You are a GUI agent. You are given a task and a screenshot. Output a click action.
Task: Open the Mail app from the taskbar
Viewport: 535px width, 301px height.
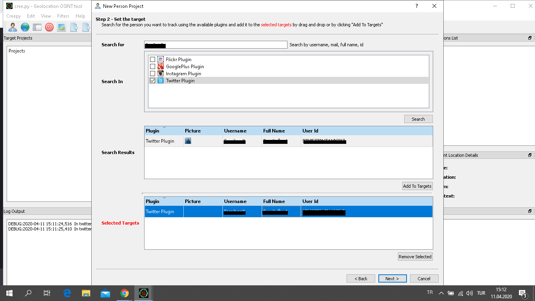[105, 293]
